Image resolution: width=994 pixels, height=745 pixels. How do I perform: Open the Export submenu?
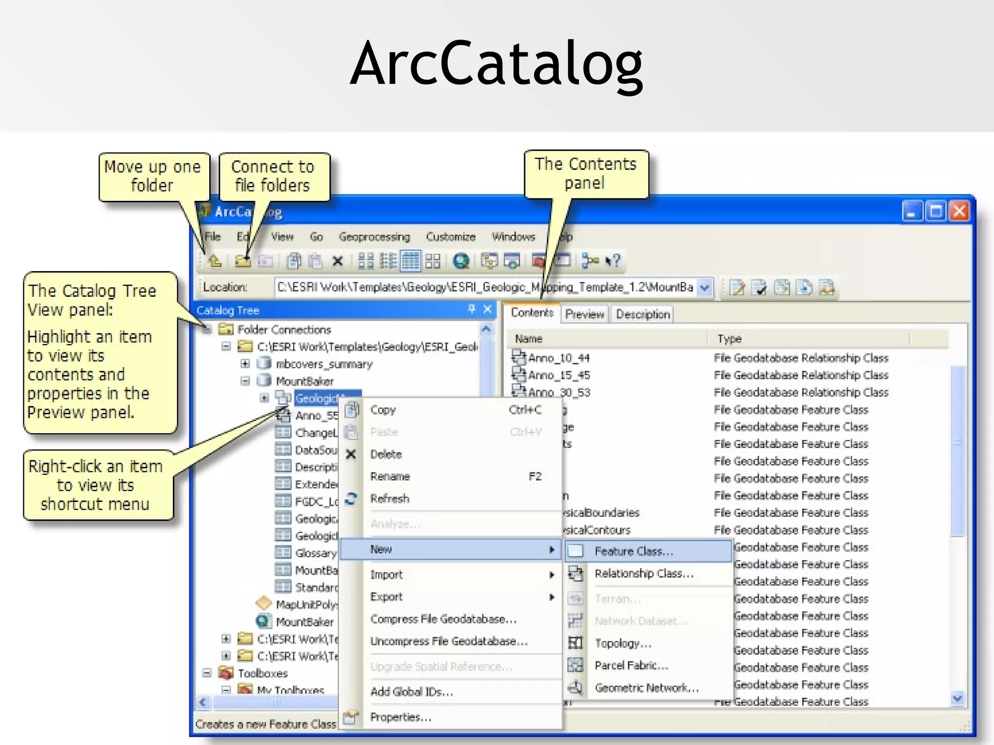pos(451,597)
